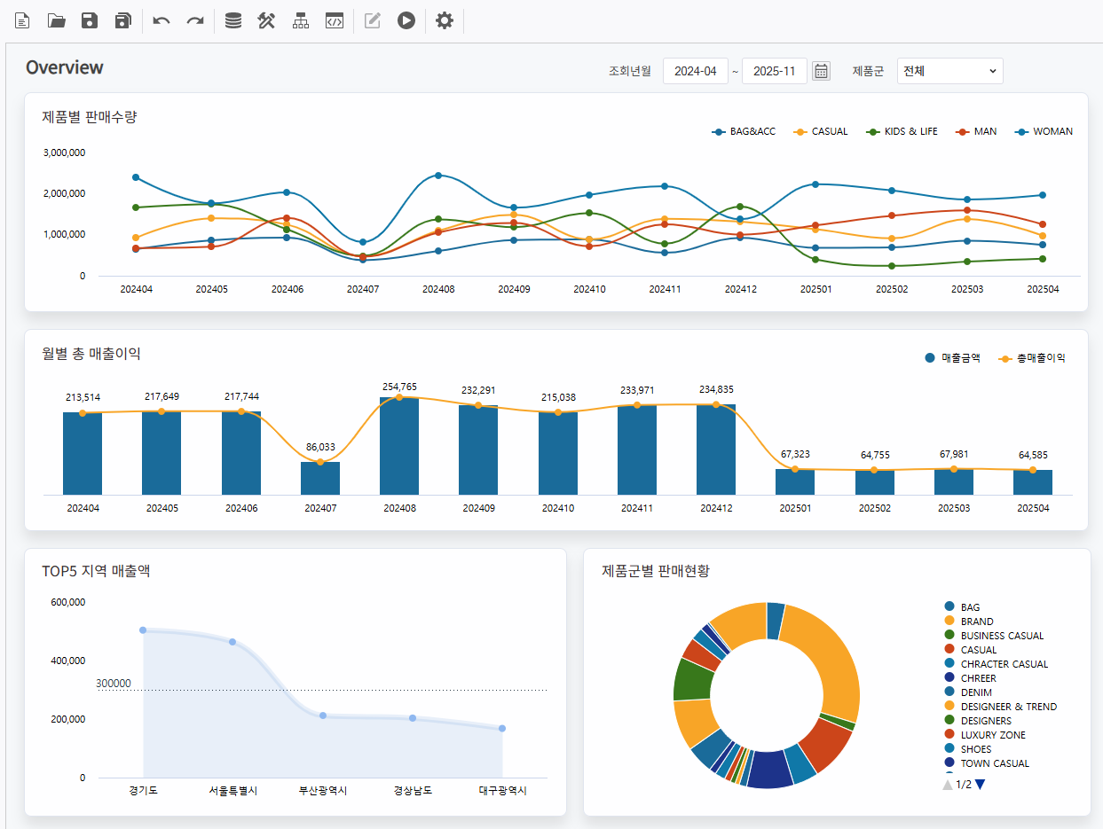This screenshot has height=829, width=1103.
Task: Go to next legend page arrow
Action: click(981, 784)
